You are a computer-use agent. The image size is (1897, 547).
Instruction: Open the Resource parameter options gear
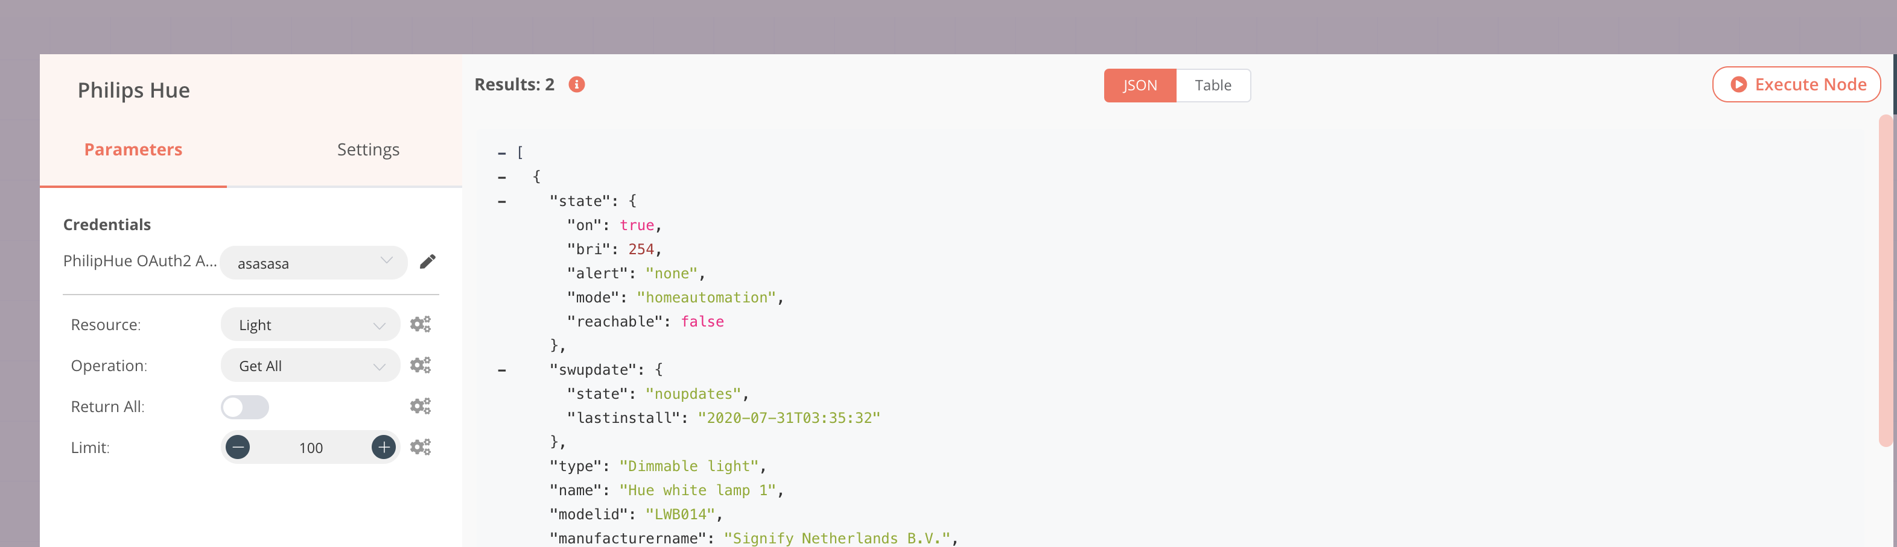click(x=421, y=324)
